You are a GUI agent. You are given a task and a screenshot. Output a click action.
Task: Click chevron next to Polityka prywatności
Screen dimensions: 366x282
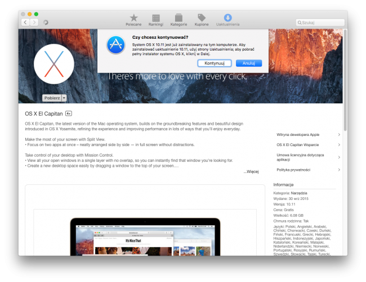(339, 170)
